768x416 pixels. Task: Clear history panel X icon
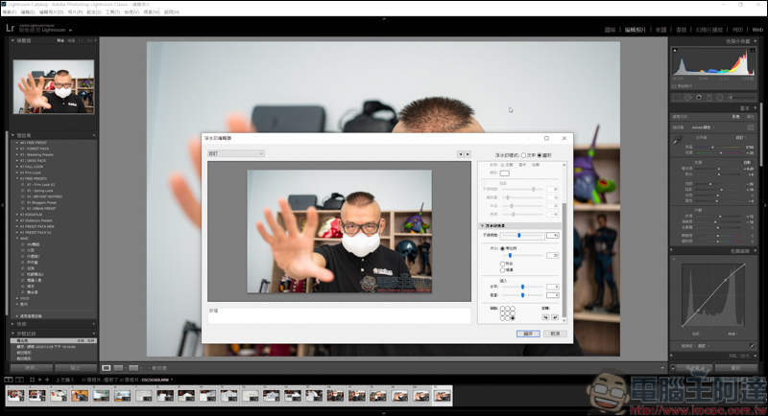pyautogui.click(x=93, y=334)
